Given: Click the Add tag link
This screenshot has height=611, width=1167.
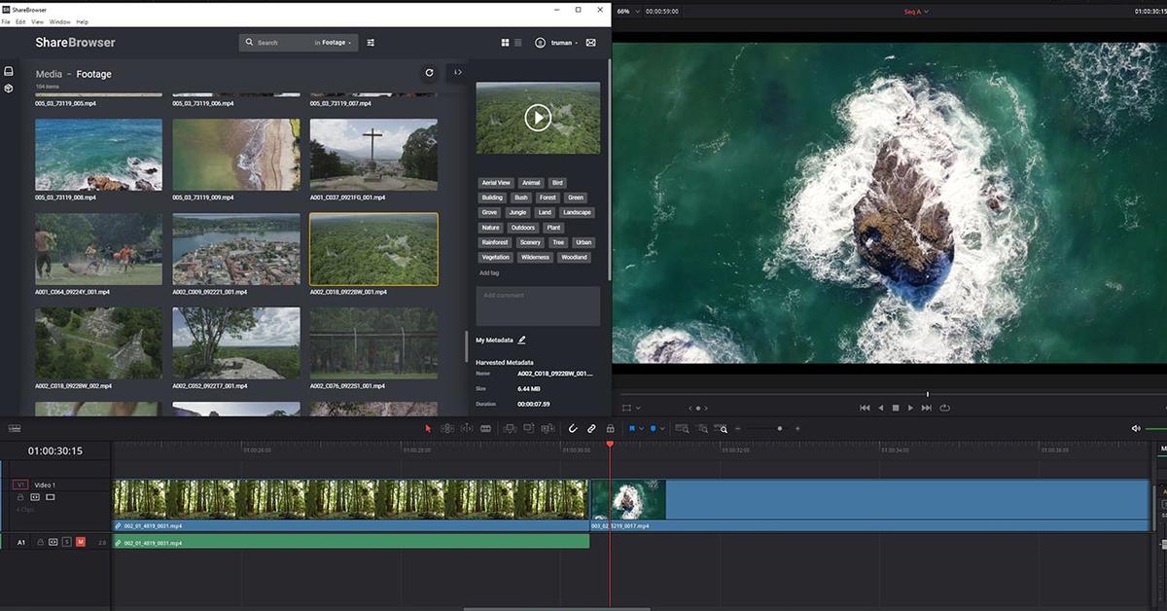Looking at the screenshot, I should point(490,273).
